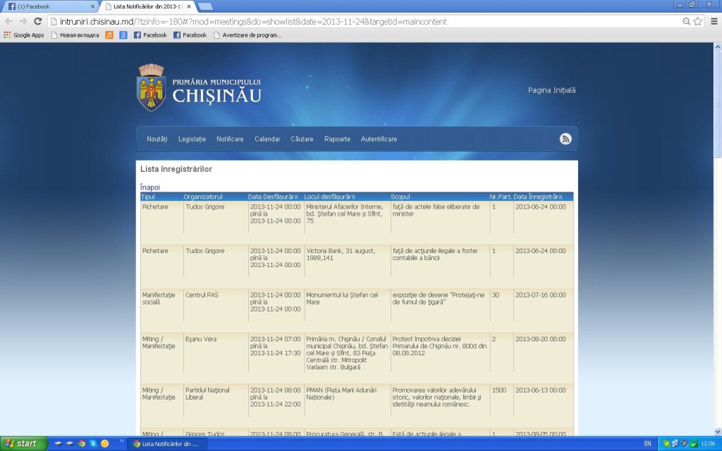Click the orange music bookmark icon
Screen dimensions: 722x451
[109, 35]
